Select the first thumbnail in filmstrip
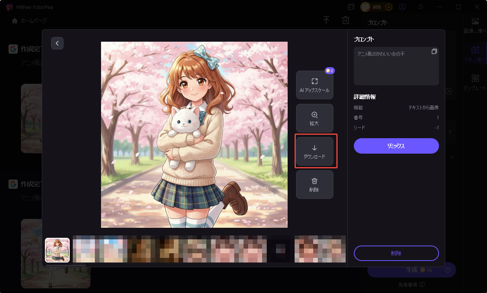This screenshot has width=487, height=293. (x=57, y=249)
